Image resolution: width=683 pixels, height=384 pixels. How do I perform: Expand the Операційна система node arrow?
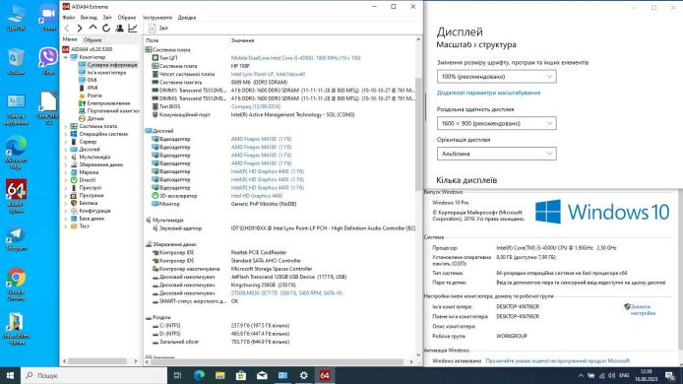66,134
